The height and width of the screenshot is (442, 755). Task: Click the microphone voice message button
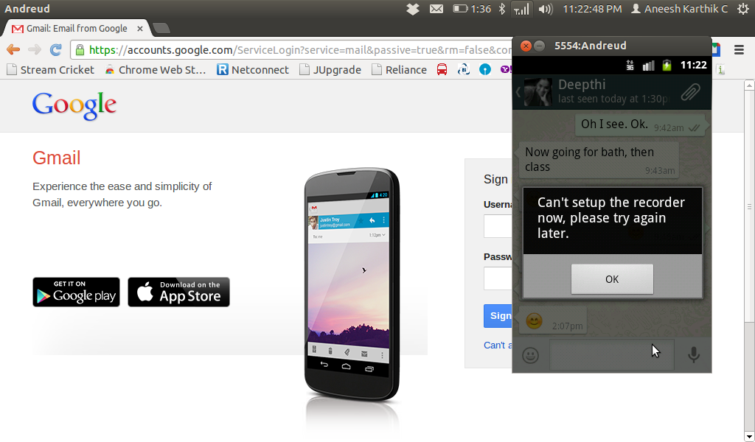click(x=693, y=355)
